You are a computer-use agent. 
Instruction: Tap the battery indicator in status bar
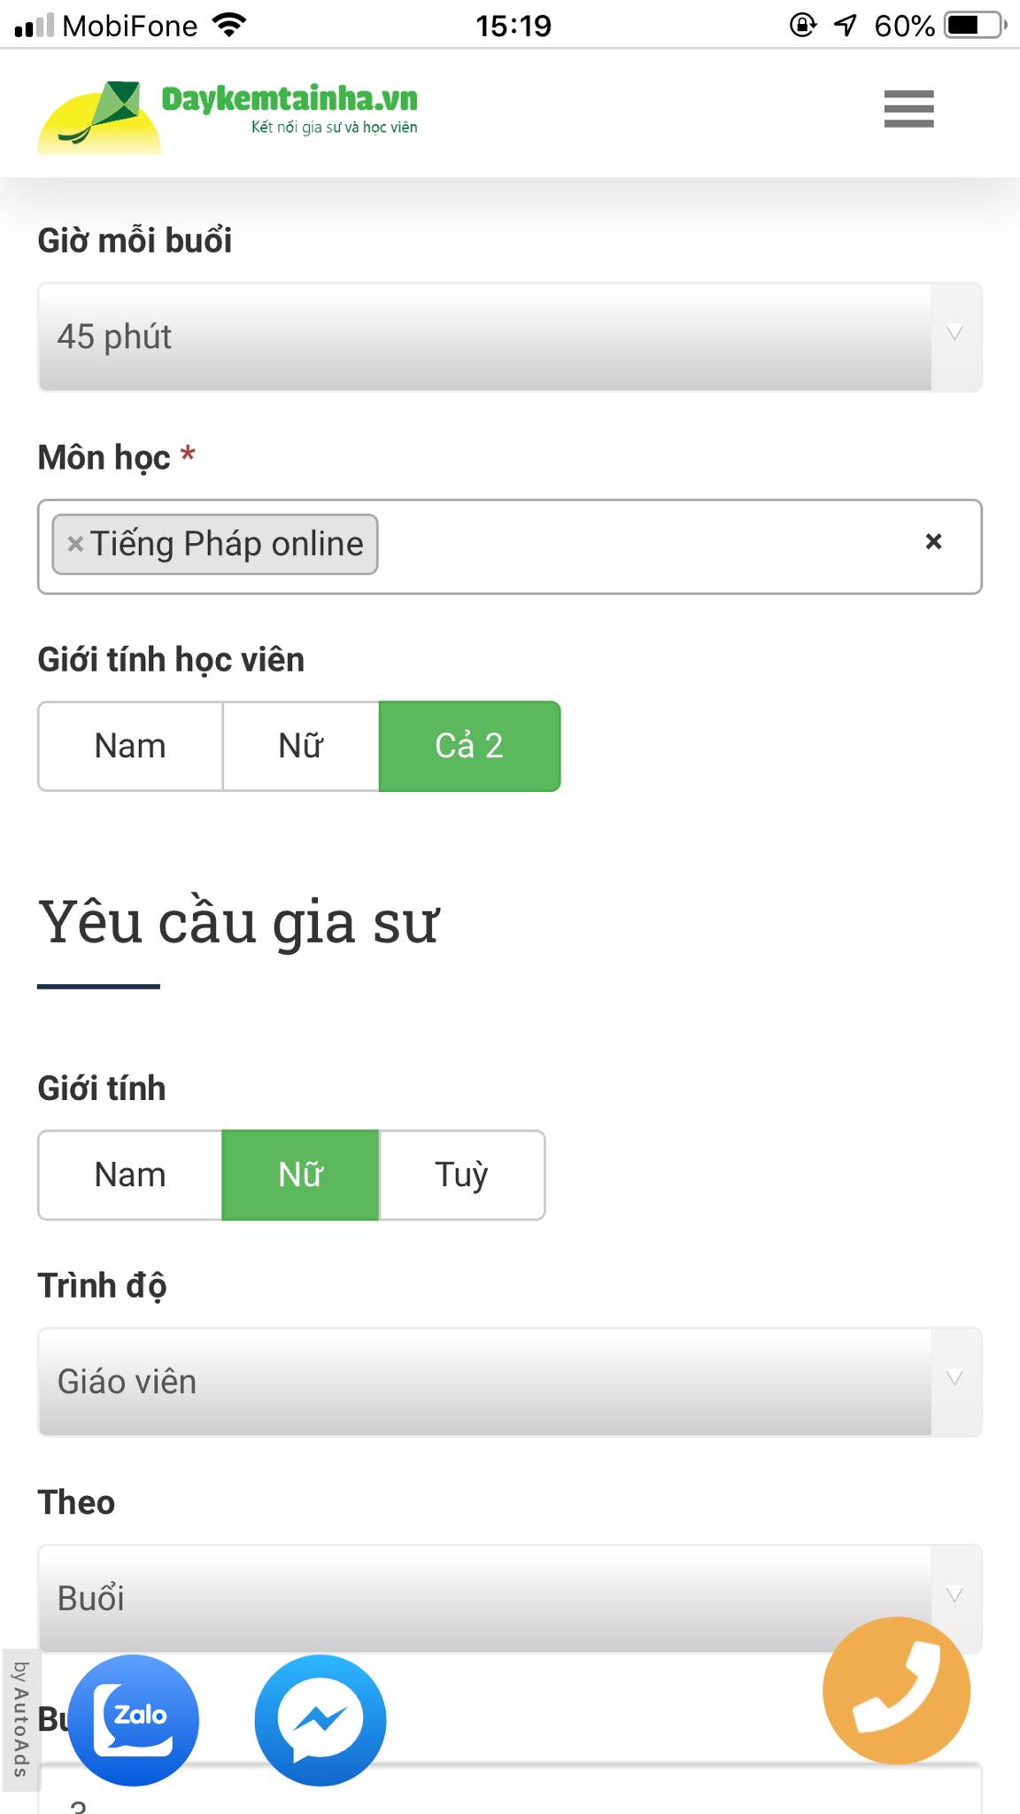click(x=970, y=25)
